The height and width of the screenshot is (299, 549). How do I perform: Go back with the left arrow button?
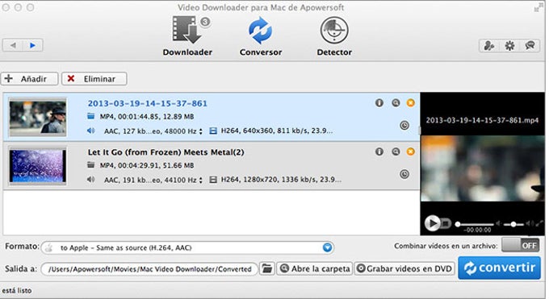(13, 45)
